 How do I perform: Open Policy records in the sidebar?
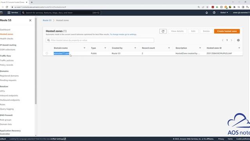(x=7, y=65)
